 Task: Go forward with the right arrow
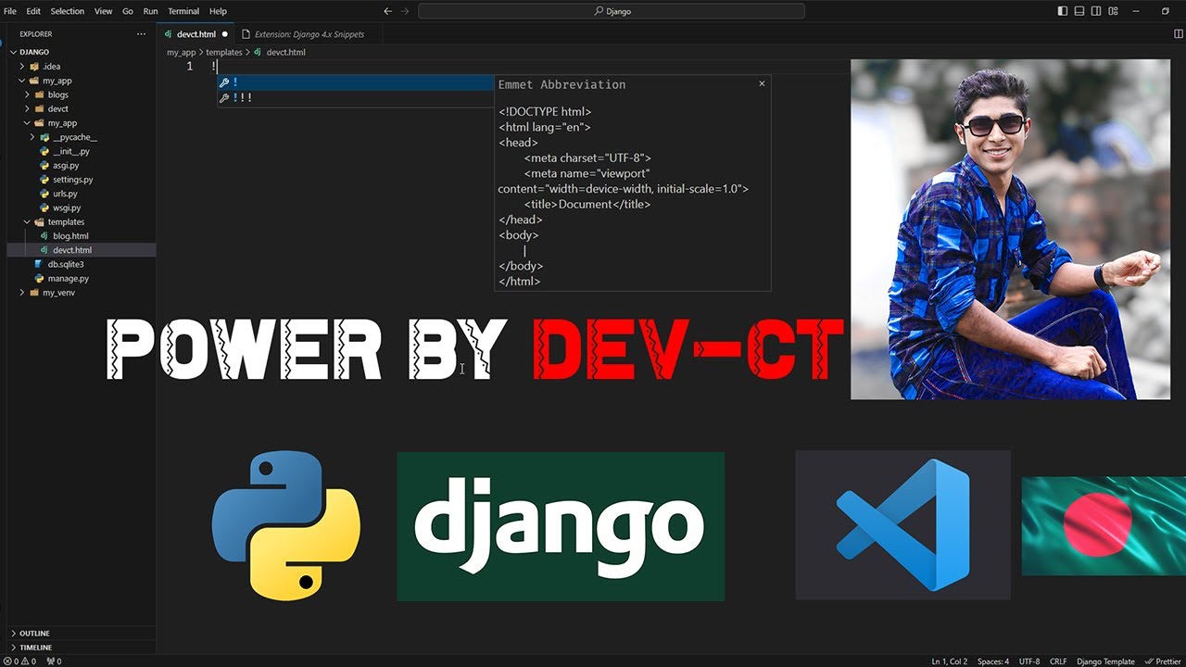point(405,11)
